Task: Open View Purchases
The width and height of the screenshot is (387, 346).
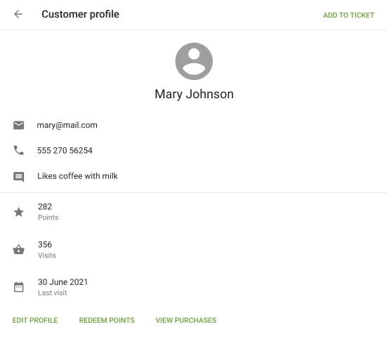Action: (x=186, y=320)
